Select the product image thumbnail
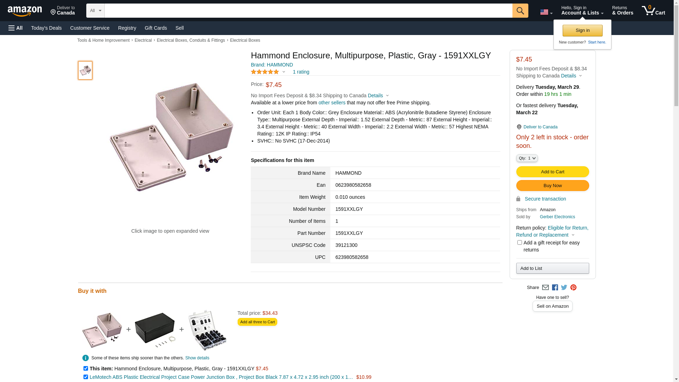Viewport: 679px width, 382px height. 85,70
